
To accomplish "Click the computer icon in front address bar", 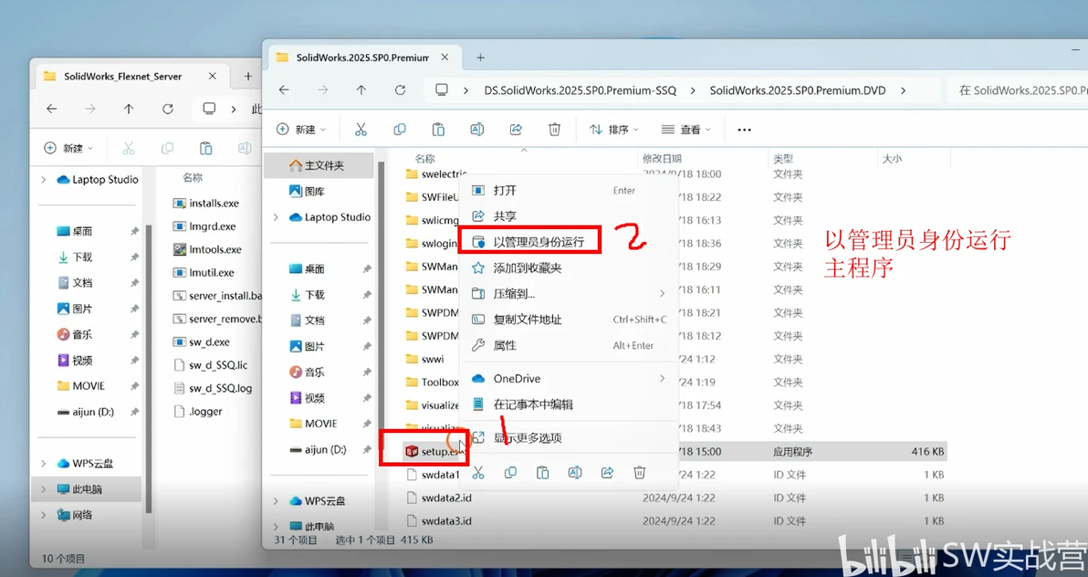I will pyautogui.click(x=441, y=90).
